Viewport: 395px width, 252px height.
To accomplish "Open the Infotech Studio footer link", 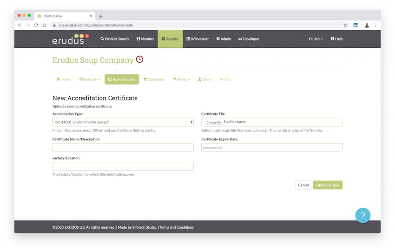I will [x=145, y=227].
